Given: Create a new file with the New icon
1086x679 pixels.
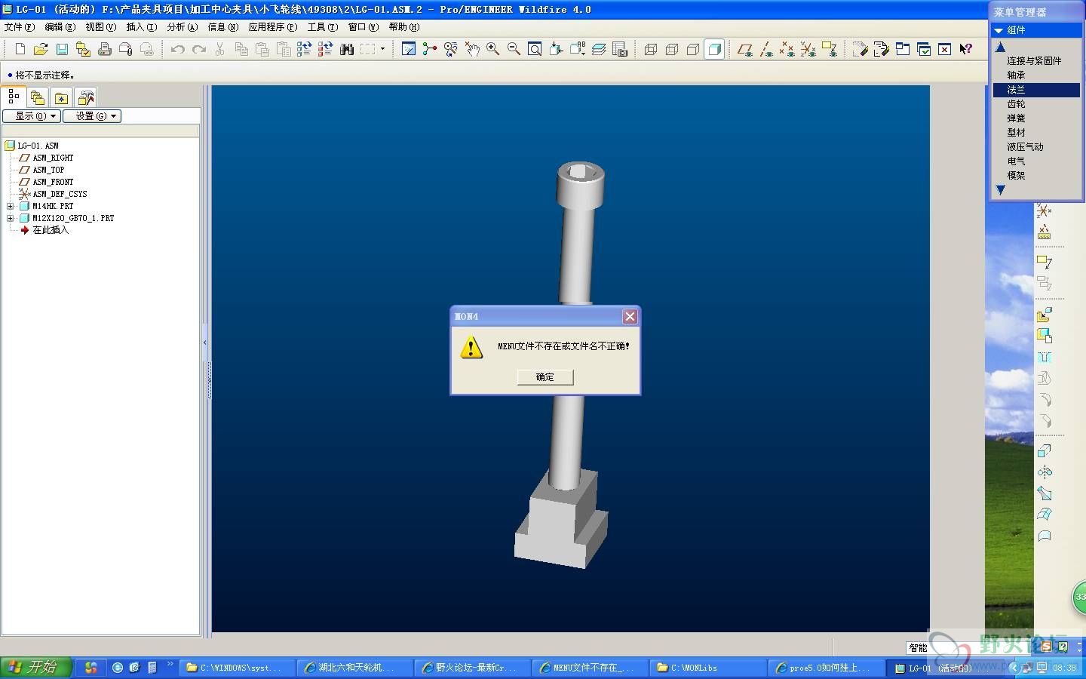Looking at the screenshot, I should click(x=20, y=49).
